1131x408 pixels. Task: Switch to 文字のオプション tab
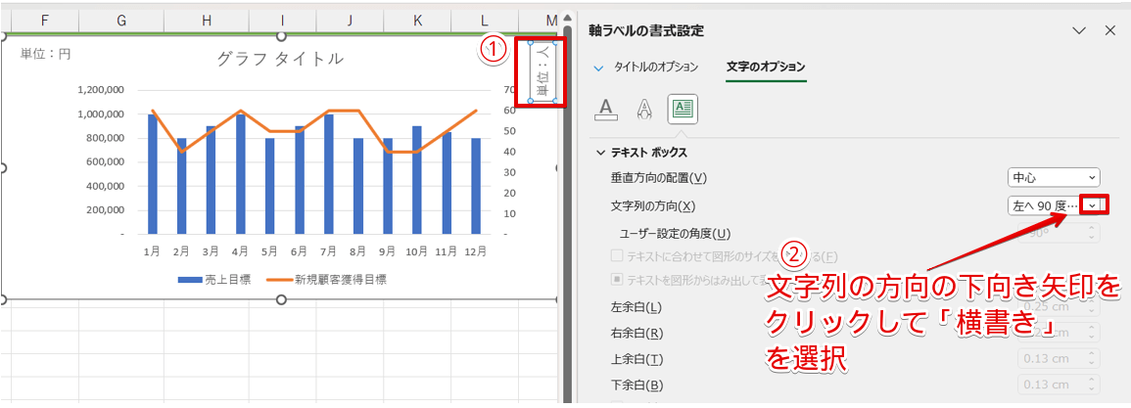coord(766,67)
